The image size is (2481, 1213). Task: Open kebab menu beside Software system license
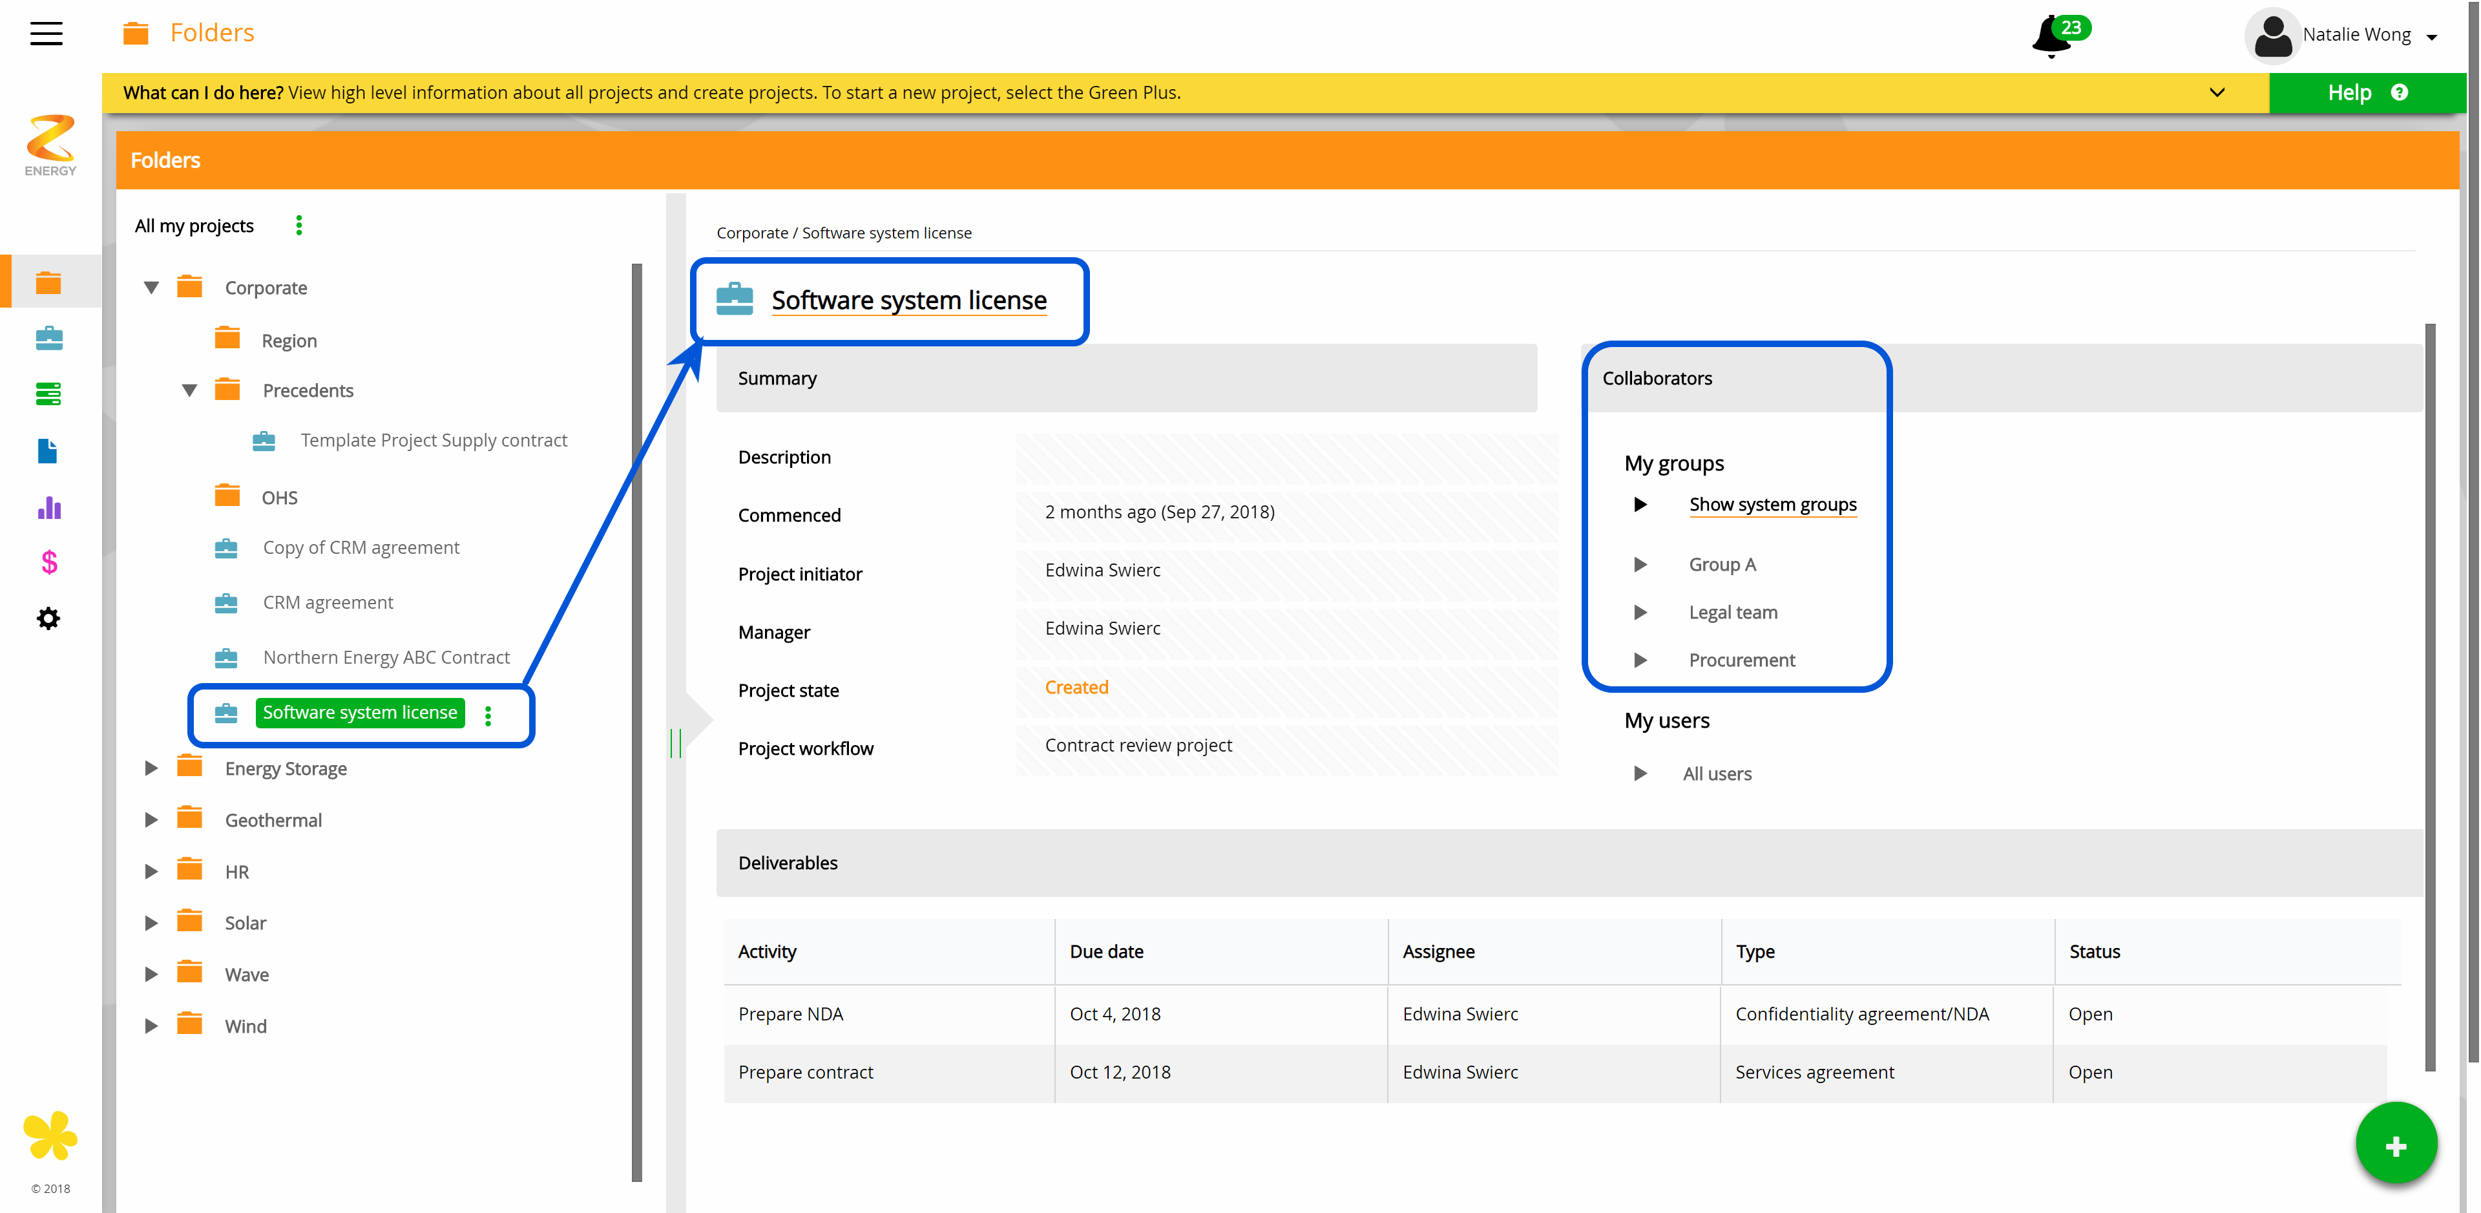coord(488,715)
